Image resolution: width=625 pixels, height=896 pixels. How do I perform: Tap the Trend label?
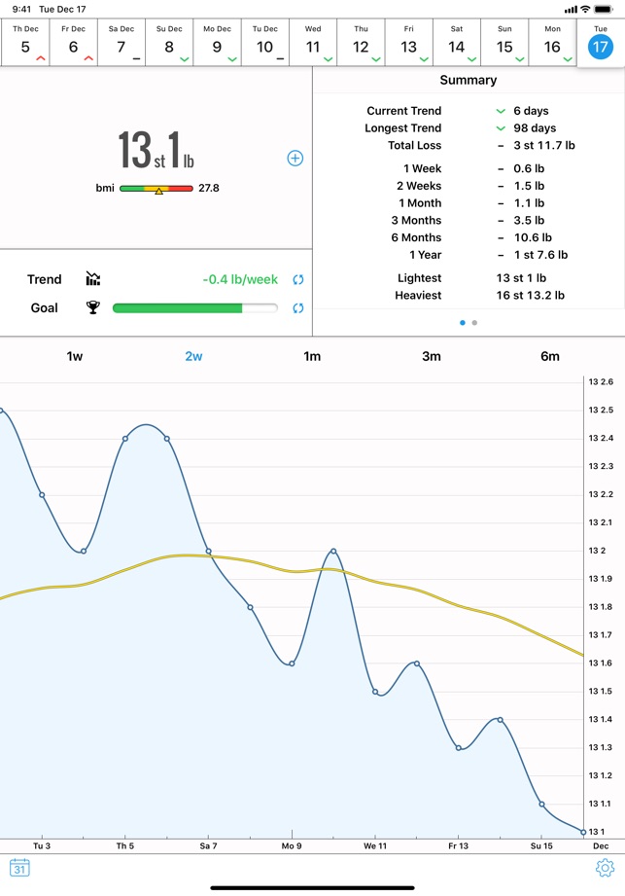click(x=44, y=279)
